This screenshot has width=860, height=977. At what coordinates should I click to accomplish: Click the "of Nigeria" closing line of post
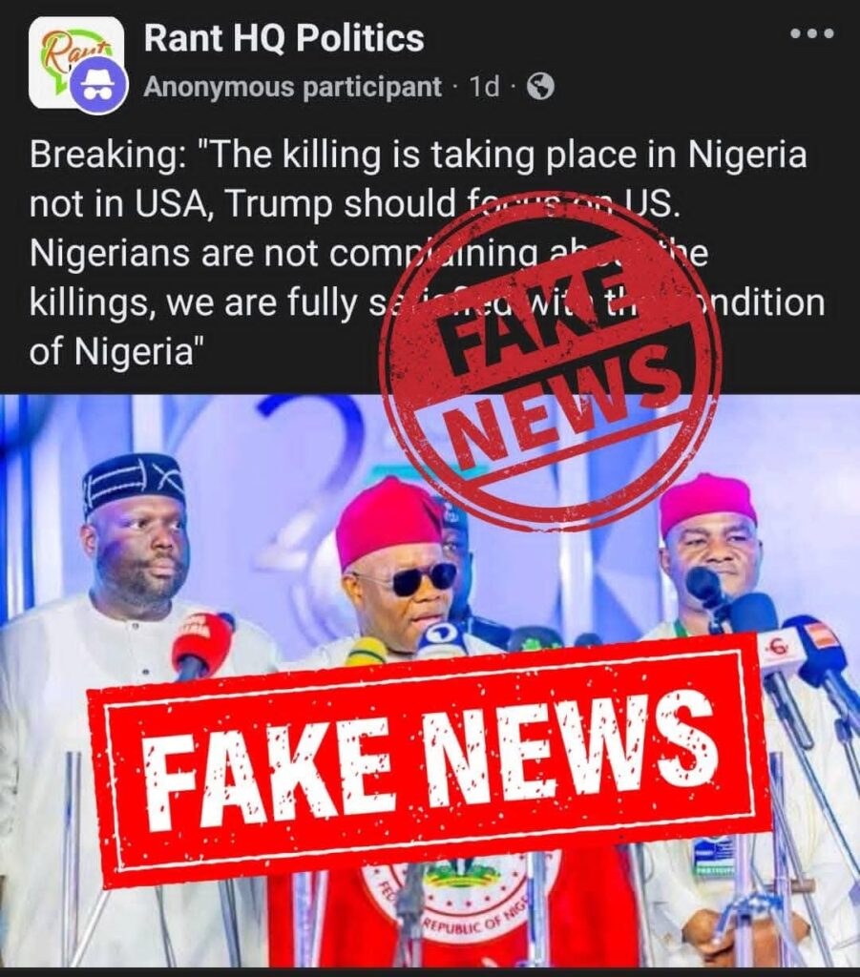(x=116, y=352)
